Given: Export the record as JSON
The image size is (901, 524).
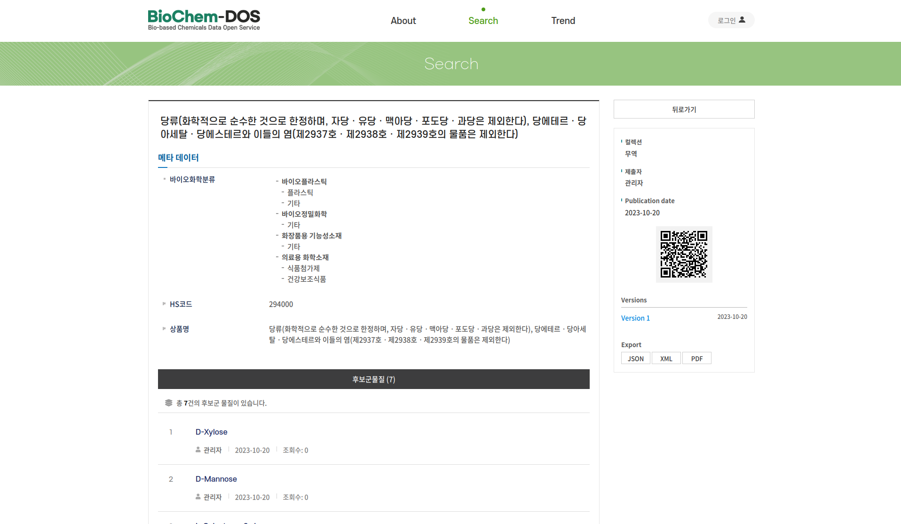Looking at the screenshot, I should [635, 358].
